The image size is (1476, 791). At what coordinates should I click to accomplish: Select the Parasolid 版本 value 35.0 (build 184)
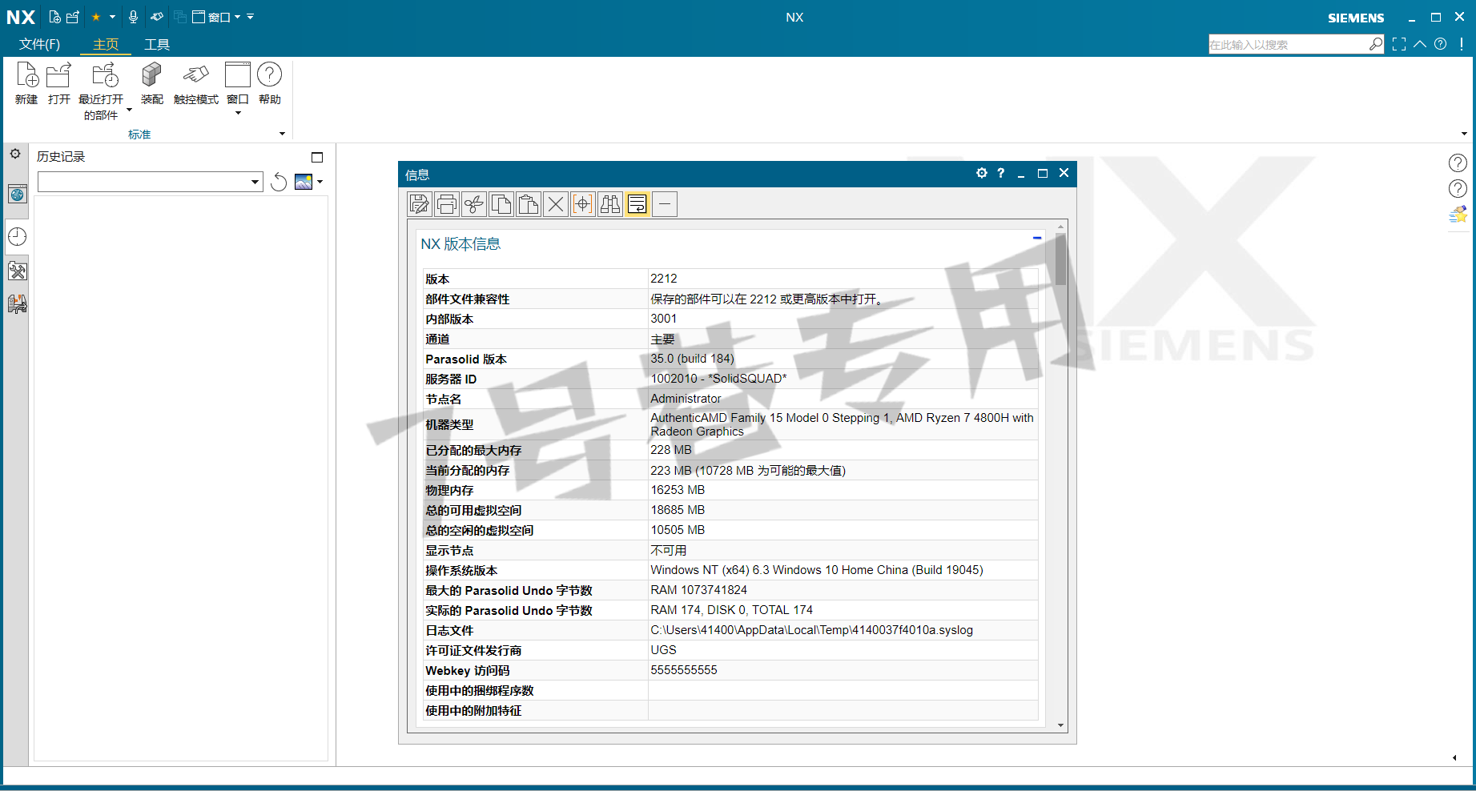point(692,359)
